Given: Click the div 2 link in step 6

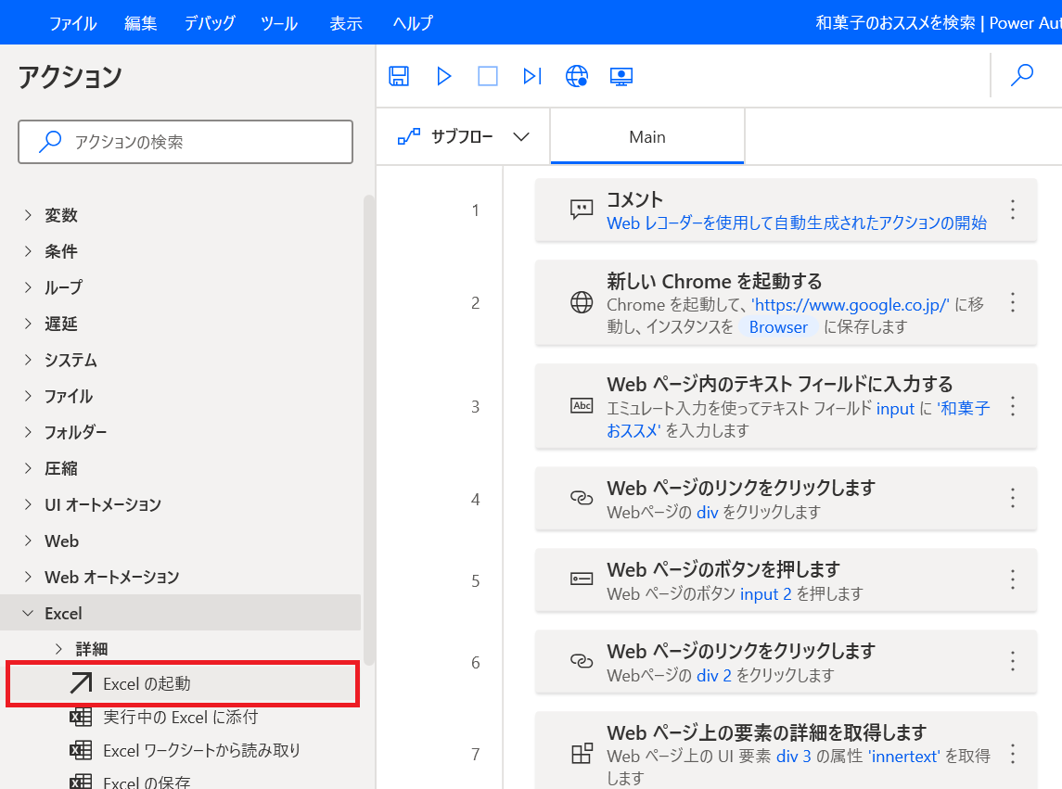Looking at the screenshot, I should (714, 675).
